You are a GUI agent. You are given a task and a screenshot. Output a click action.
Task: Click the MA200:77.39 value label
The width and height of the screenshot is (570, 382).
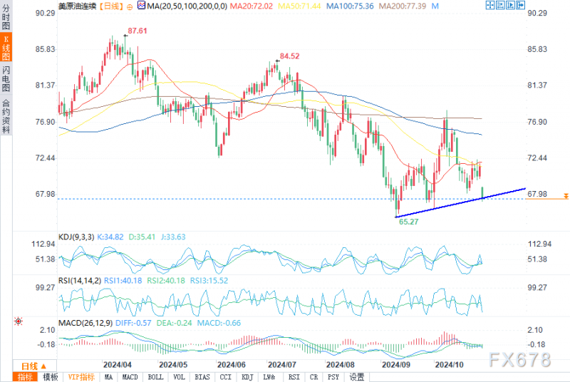tap(403, 6)
